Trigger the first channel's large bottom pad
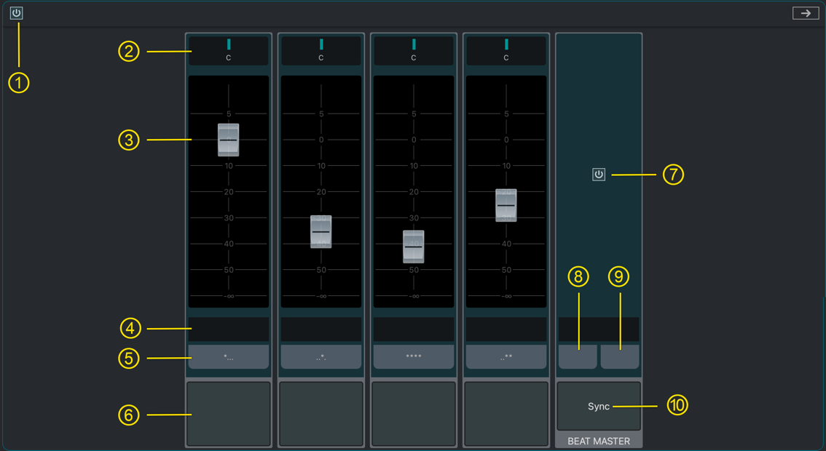 pyautogui.click(x=229, y=413)
